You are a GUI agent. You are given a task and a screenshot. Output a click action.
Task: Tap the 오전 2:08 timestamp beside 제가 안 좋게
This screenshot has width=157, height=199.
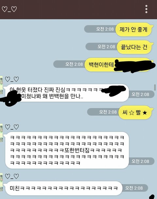click(x=105, y=29)
